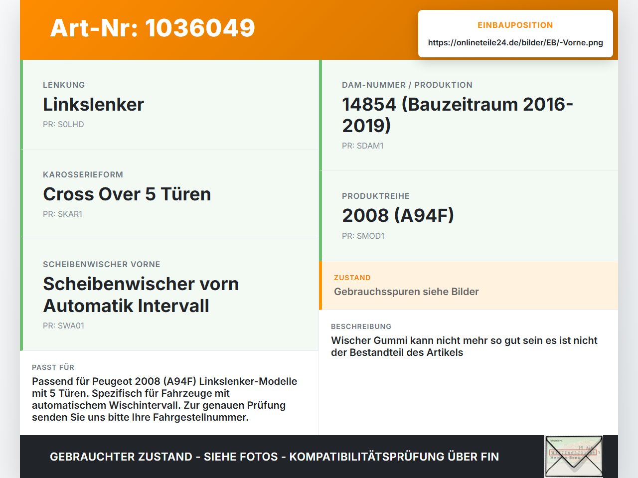Select the Wischer Gummi description text
The image size is (638, 478).
[x=464, y=346]
